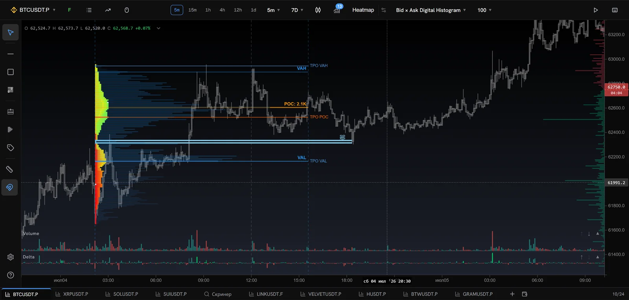The width and height of the screenshot is (629, 300).
Task: Switch to 15m timeframe
Action: 192,10
